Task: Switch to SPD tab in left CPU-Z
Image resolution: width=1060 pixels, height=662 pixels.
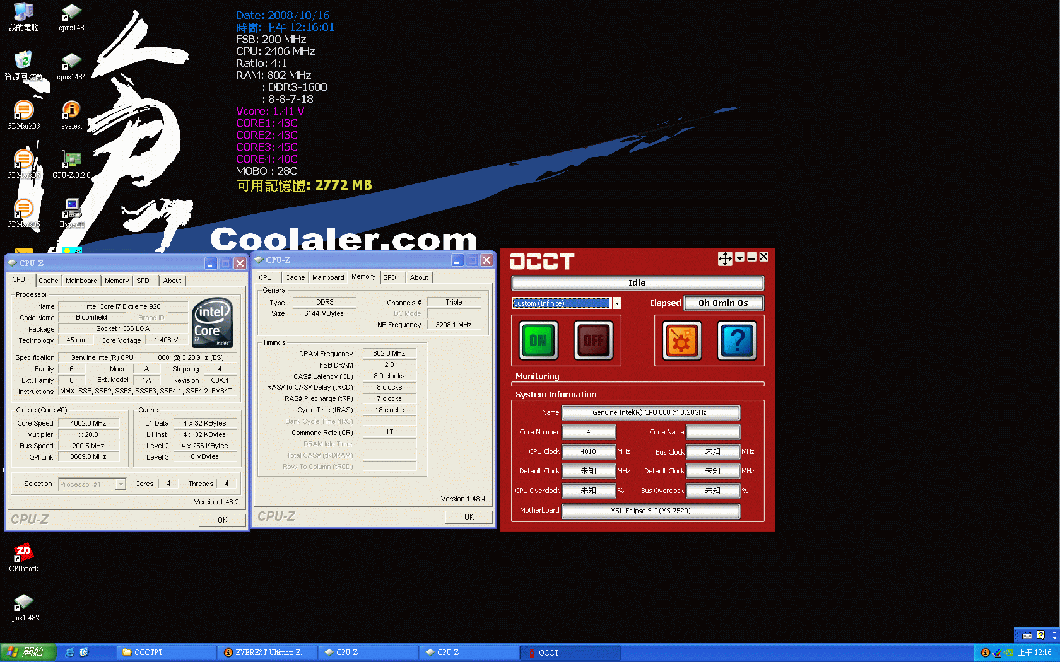Action: point(143,281)
